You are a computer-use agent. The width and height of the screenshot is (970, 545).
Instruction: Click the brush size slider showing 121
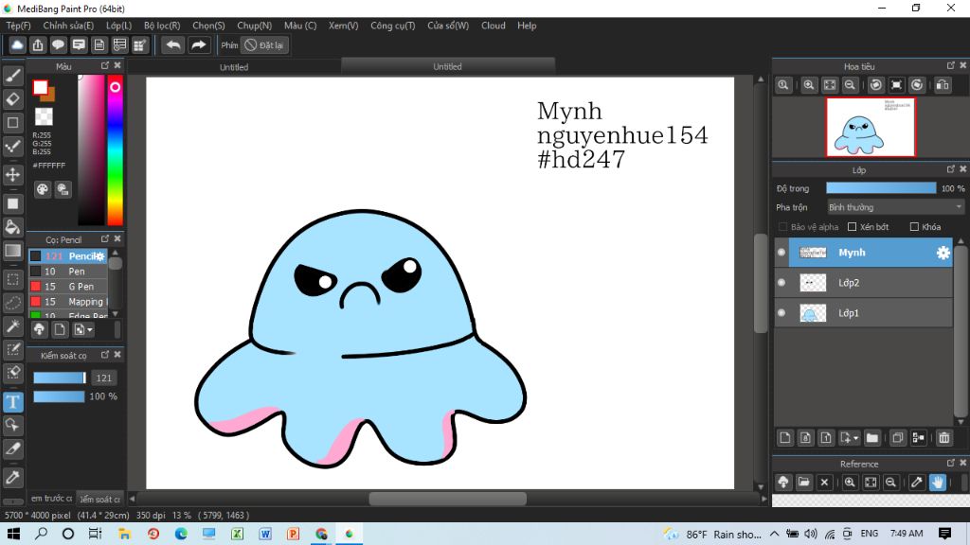pyautogui.click(x=60, y=378)
